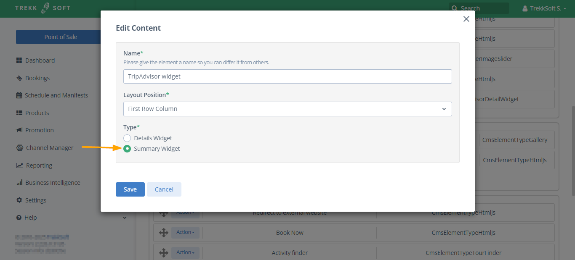Click the Promotion megaphone icon
This screenshot has width=575, height=260.
(19, 130)
